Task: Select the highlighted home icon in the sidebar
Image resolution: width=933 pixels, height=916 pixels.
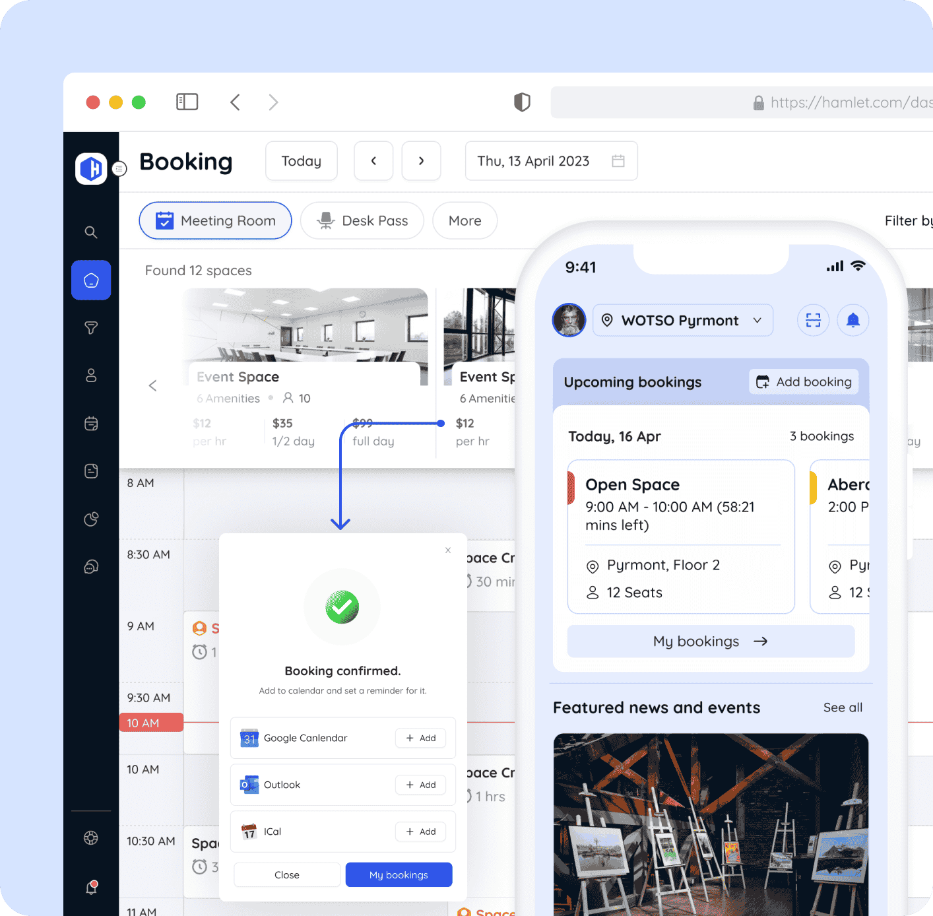Action: 91,280
